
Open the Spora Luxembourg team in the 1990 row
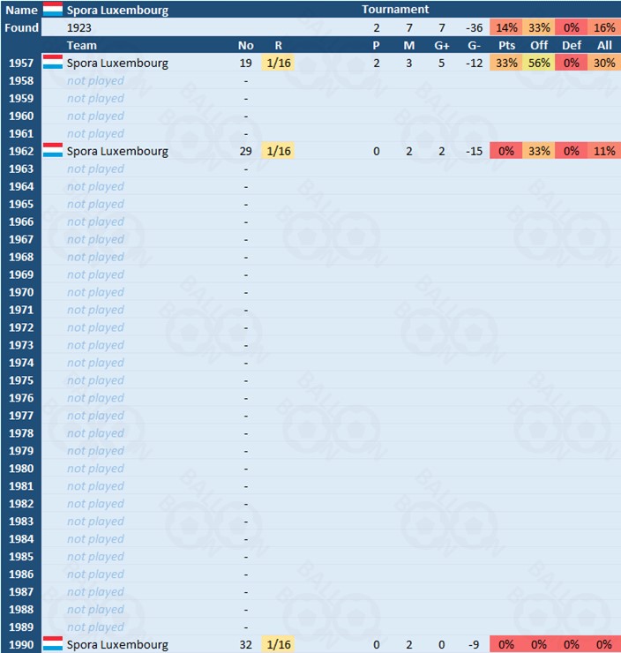click(117, 645)
